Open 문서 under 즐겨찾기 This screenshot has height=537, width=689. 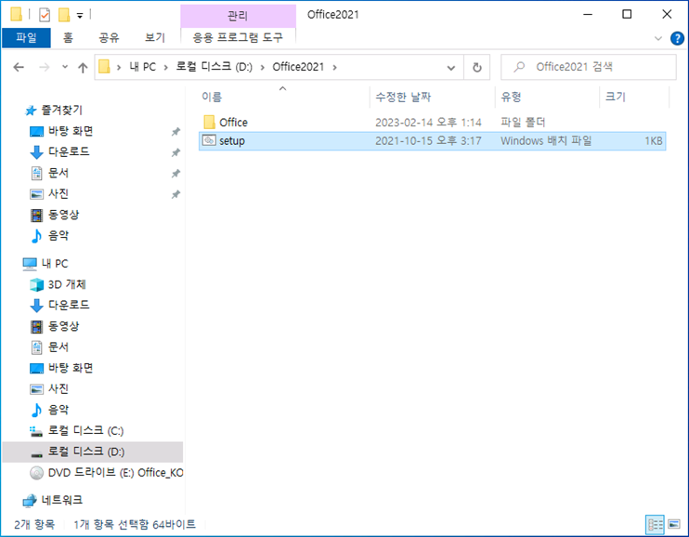click(58, 173)
